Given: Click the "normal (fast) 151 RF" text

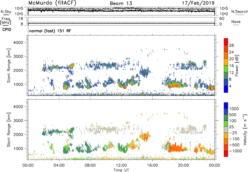Looking at the screenshot, I should 50,31.
